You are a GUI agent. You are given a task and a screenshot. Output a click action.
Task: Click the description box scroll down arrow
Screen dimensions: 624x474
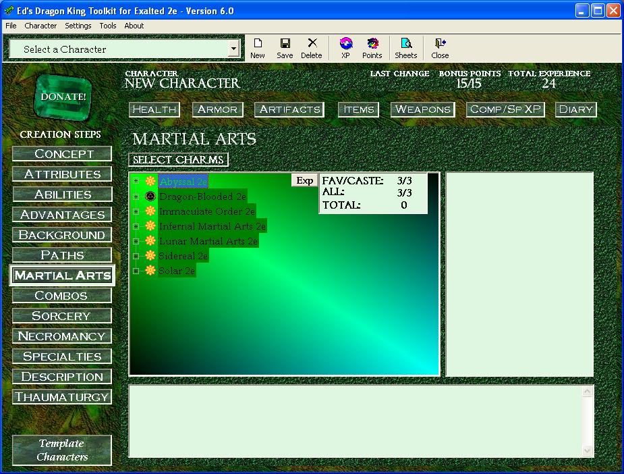coord(588,451)
